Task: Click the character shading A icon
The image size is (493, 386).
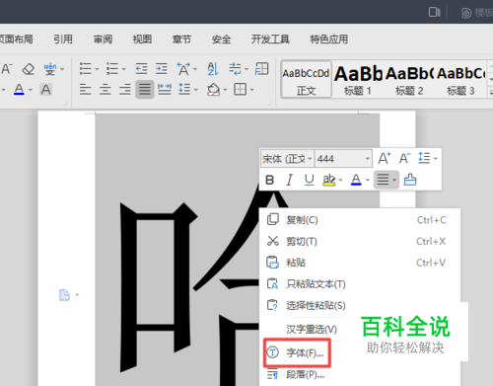Action: tap(45, 90)
